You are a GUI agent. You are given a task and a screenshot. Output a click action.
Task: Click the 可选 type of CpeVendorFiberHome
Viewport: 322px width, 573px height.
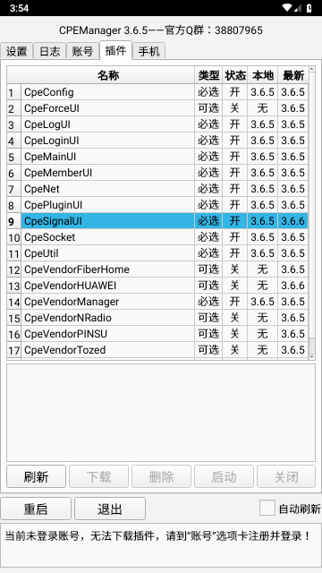pos(208,269)
